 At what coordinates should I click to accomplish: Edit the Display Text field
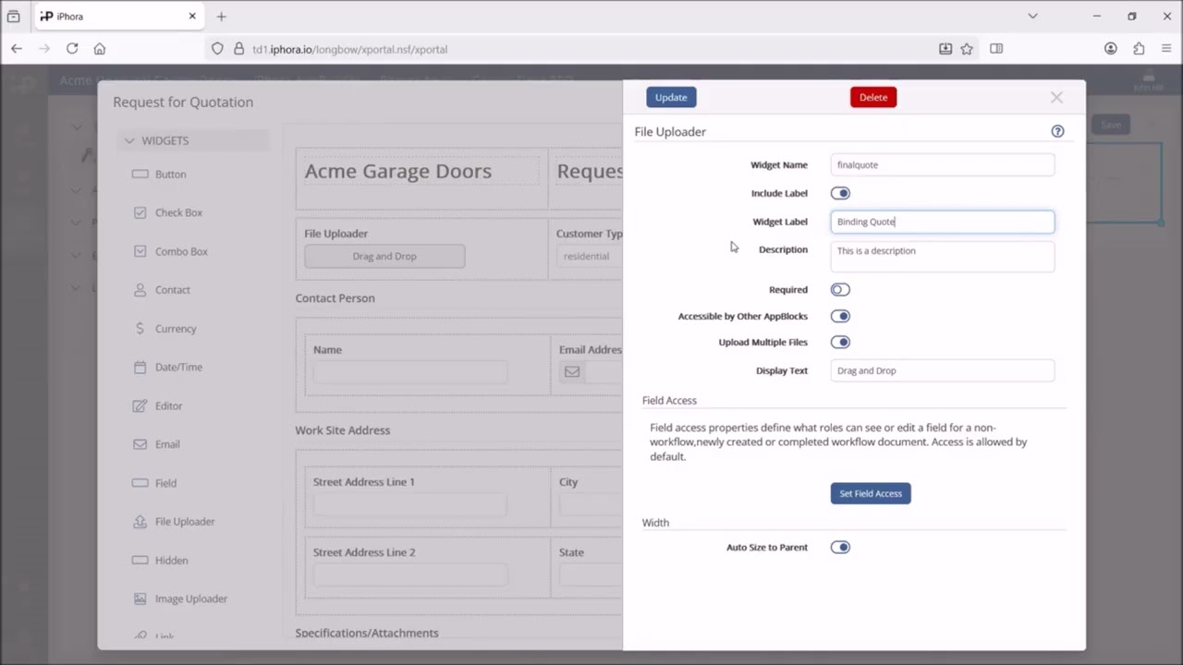coord(942,370)
